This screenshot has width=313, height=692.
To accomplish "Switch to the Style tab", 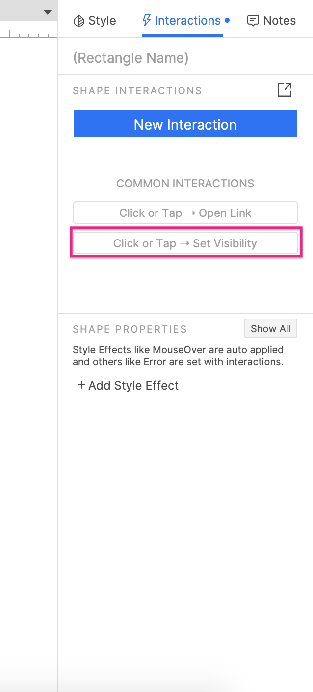I will (102, 21).
